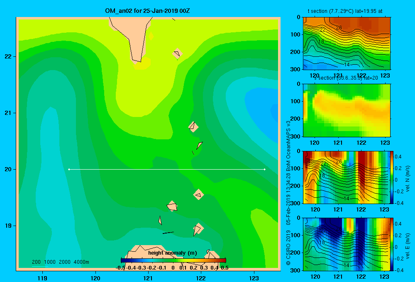This screenshot has height=282, width=415.
Task: Click the 's section' salinity panel title
Action: coord(346,78)
